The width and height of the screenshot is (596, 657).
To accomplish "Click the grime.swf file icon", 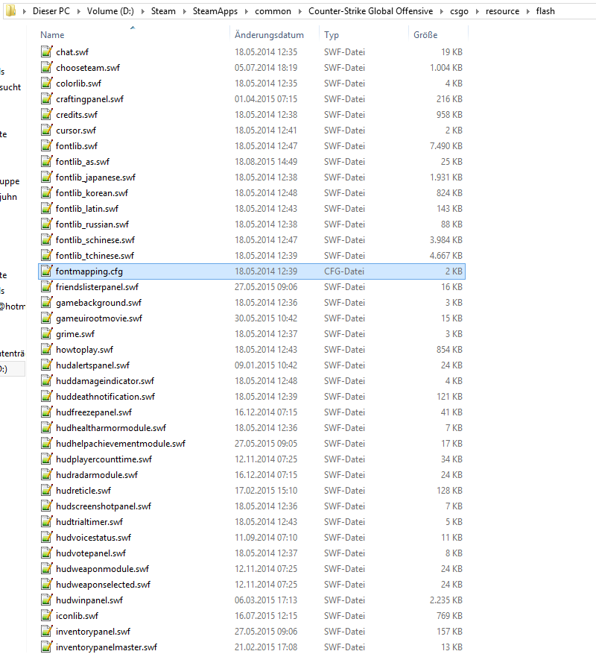I will click(47, 333).
